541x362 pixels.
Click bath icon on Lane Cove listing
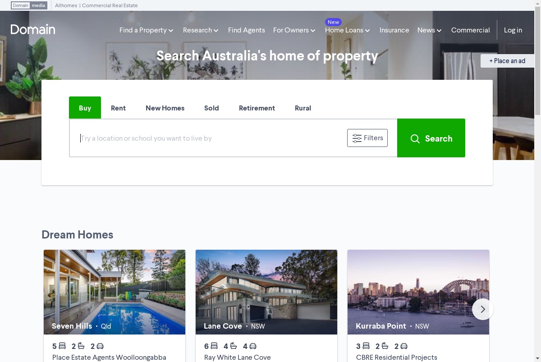[234, 346]
